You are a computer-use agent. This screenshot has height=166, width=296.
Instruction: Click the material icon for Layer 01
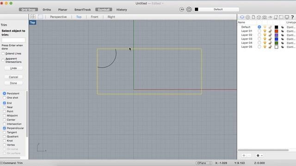[x=283, y=31]
